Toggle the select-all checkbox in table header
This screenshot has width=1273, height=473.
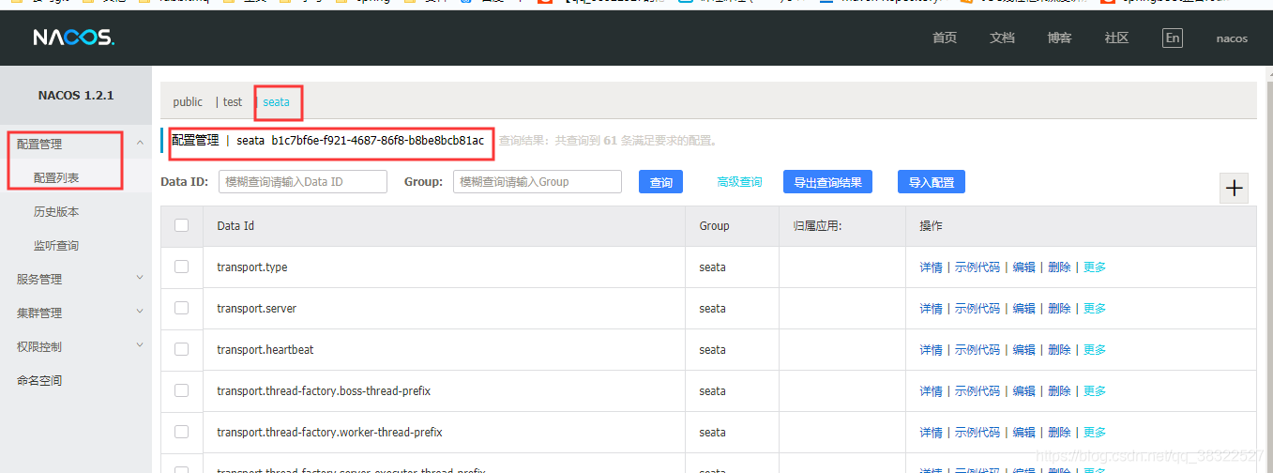[182, 225]
